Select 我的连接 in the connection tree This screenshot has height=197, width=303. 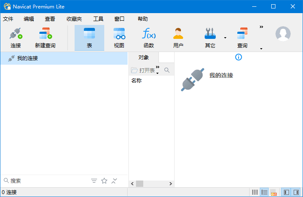tap(28, 58)
